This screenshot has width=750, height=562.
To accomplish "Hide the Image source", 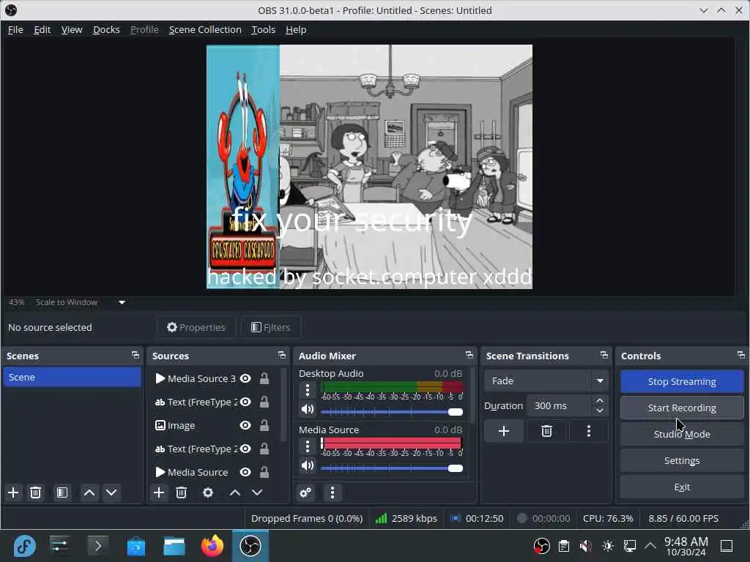I will pos(245,425).
